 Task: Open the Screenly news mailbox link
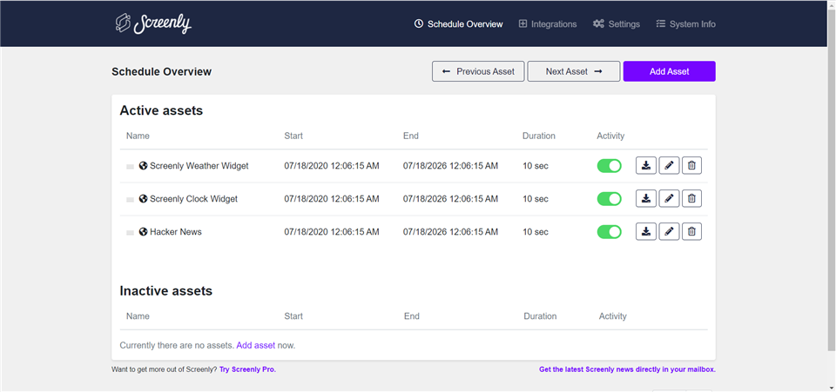[627, 369]
